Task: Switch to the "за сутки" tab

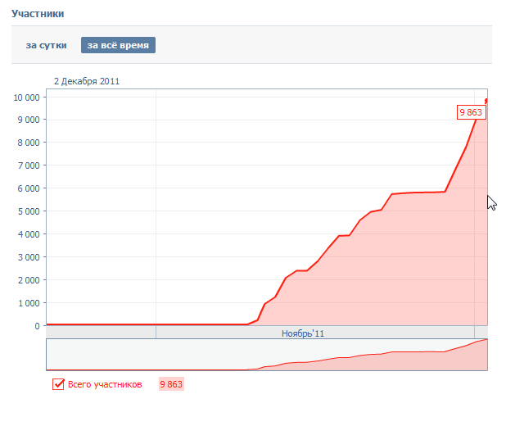Action: [x=46, y=45]
